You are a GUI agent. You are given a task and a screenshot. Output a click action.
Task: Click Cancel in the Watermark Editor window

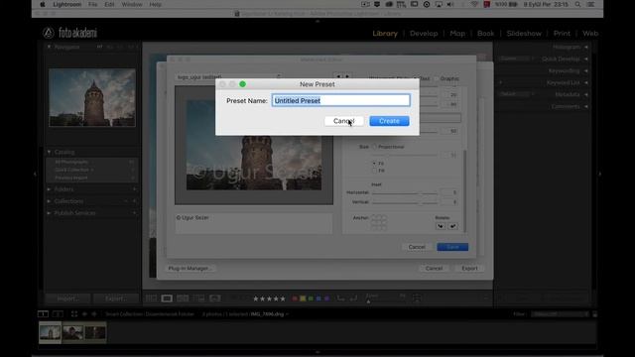pyautogui.click(x=417, y=247)
